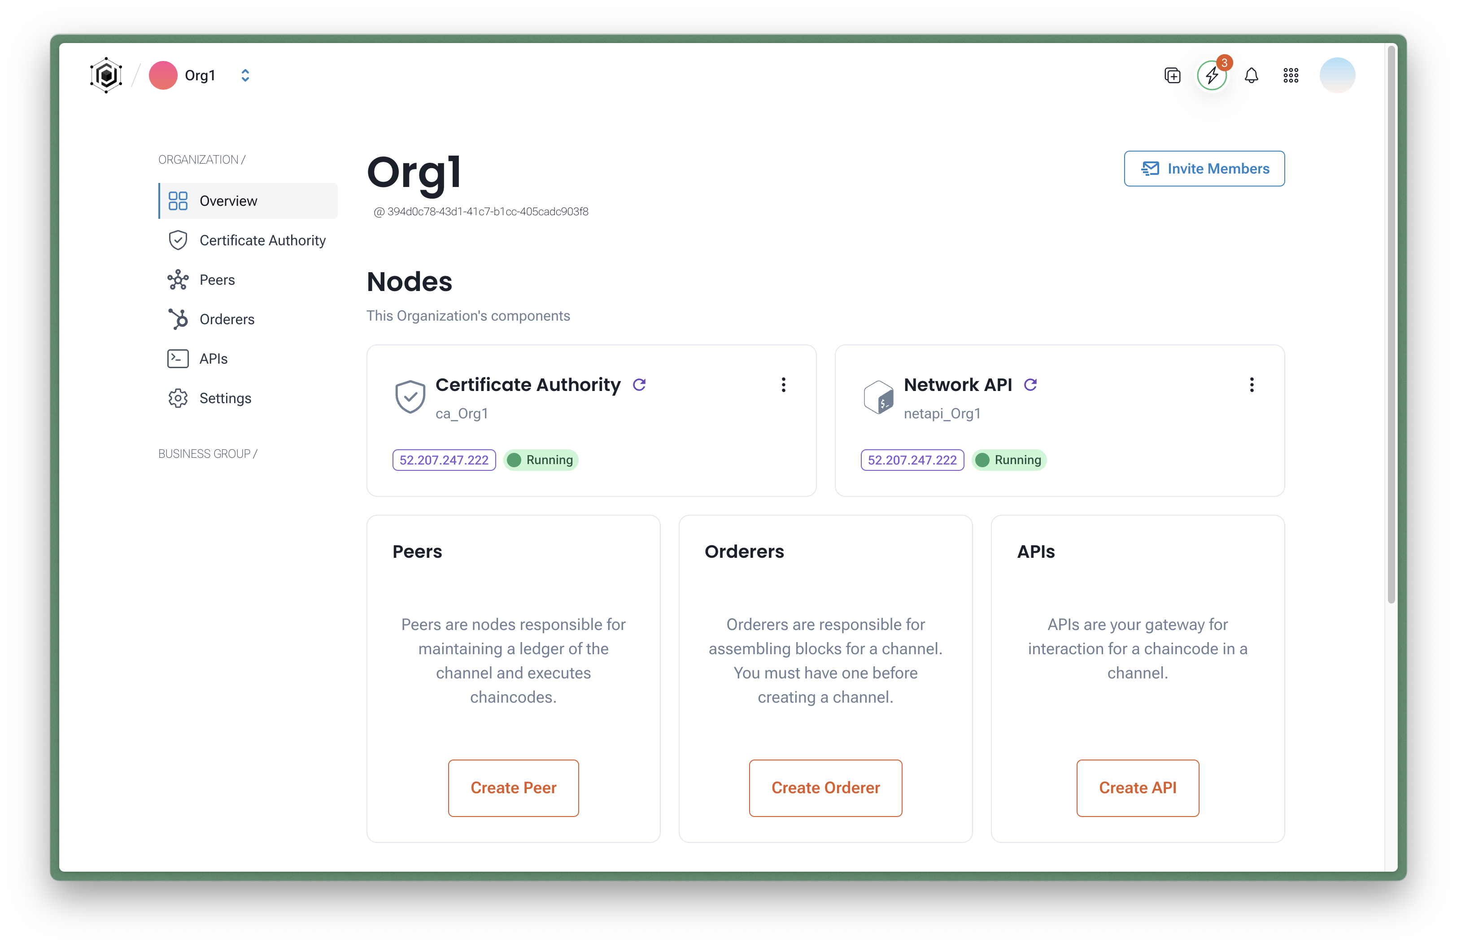Click the three-dot menu on Certificate Authority card

coord(784,384)
